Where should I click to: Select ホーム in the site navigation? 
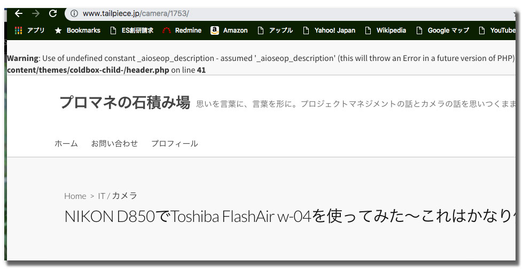click(66, 143)
